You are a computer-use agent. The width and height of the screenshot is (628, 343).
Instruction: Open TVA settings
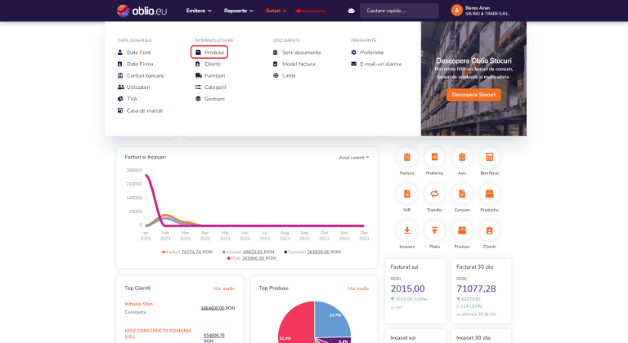[127, 99]
